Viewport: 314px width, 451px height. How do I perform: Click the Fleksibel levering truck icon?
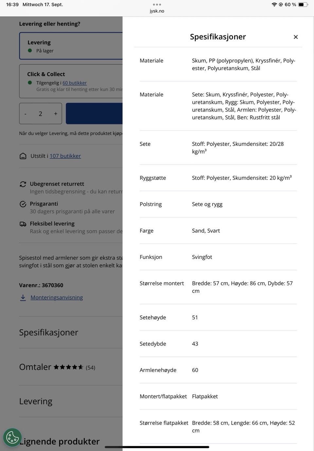click(x=23, y=224)
